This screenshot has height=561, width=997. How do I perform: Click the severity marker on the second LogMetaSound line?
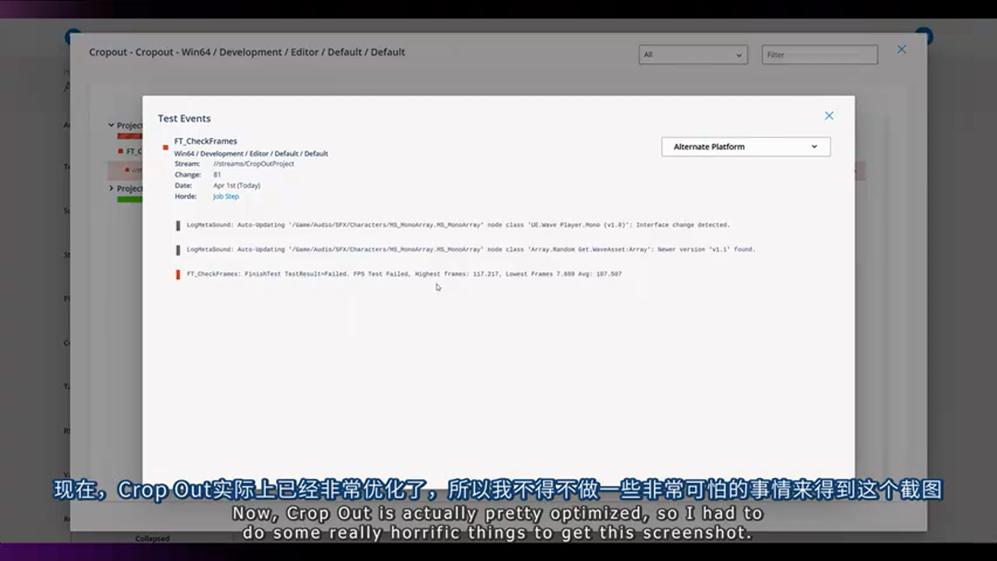[178, 249]
